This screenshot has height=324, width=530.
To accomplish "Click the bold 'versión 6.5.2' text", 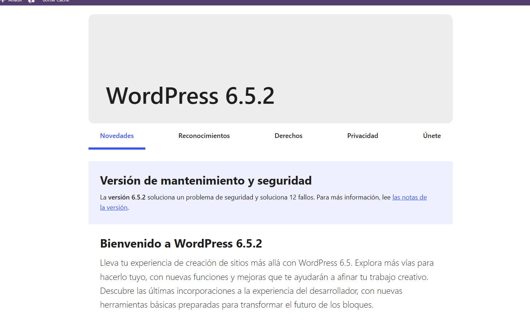I will coord(127,197).
